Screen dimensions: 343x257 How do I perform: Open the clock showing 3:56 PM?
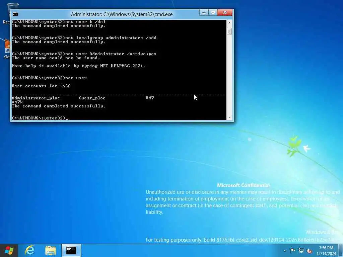(x=326, y=248)
